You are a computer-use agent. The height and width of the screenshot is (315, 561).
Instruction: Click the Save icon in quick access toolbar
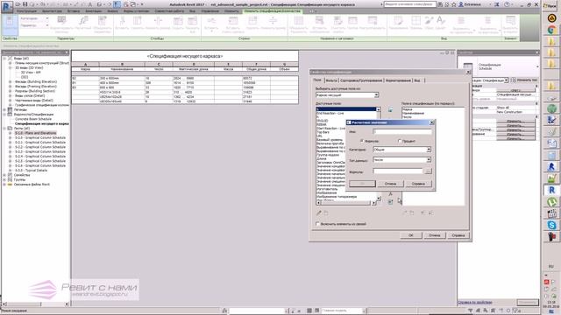(25, 4)
